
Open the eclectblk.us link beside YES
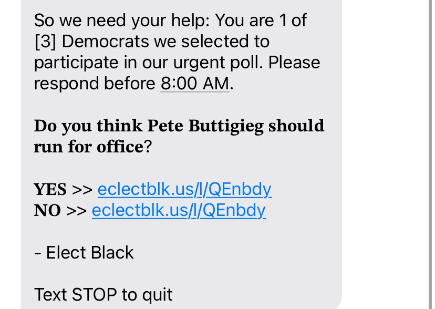[184, 190]
